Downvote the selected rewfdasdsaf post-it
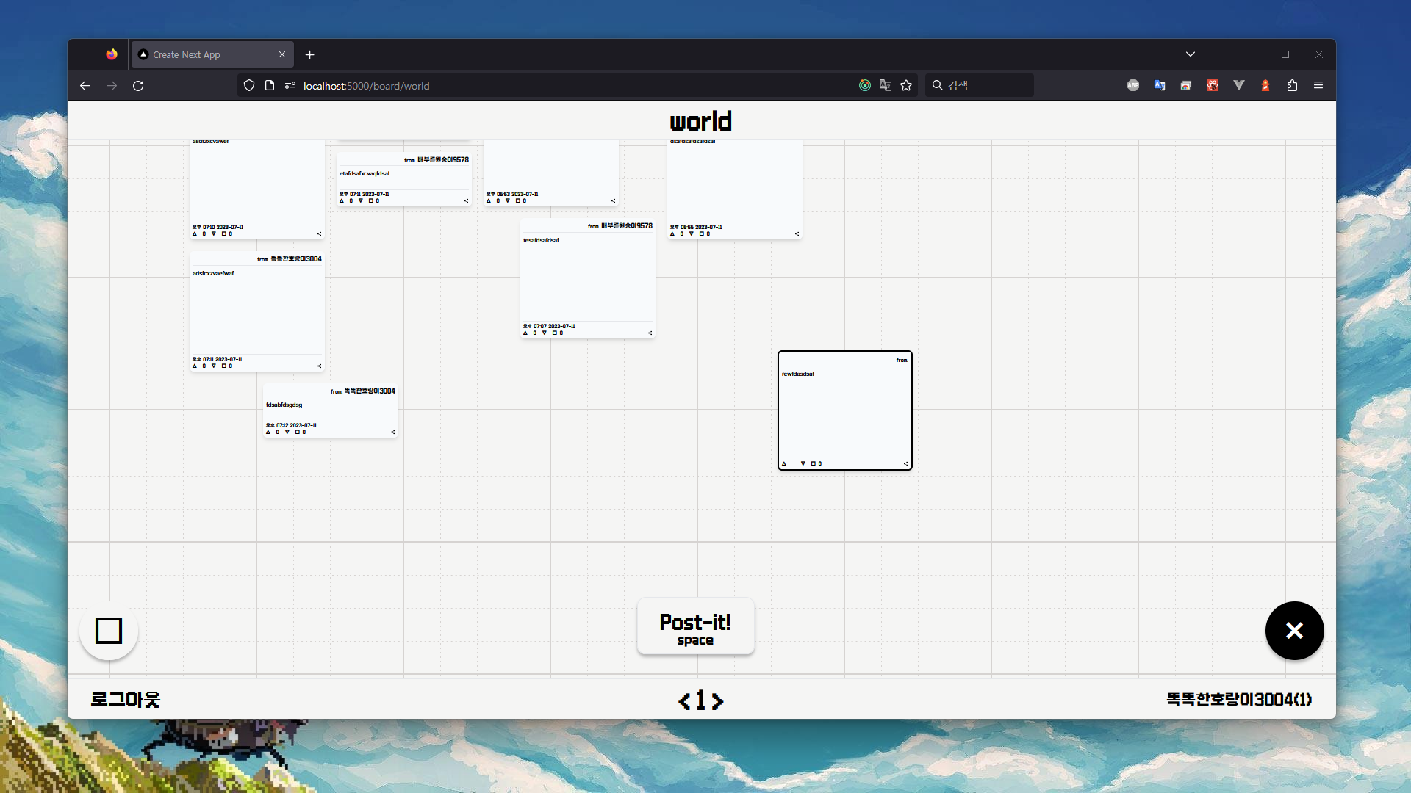This screenshot has height=793, width=1411. (x=803, y=463)
